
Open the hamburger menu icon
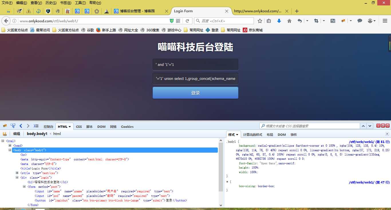coord(385,21)
